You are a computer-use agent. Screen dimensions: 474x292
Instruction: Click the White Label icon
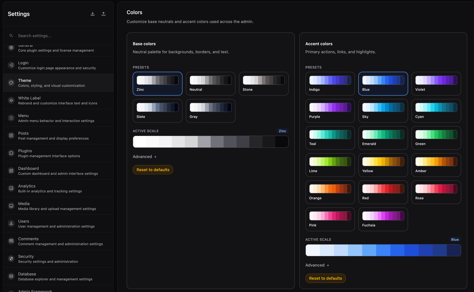pos(11,100)
